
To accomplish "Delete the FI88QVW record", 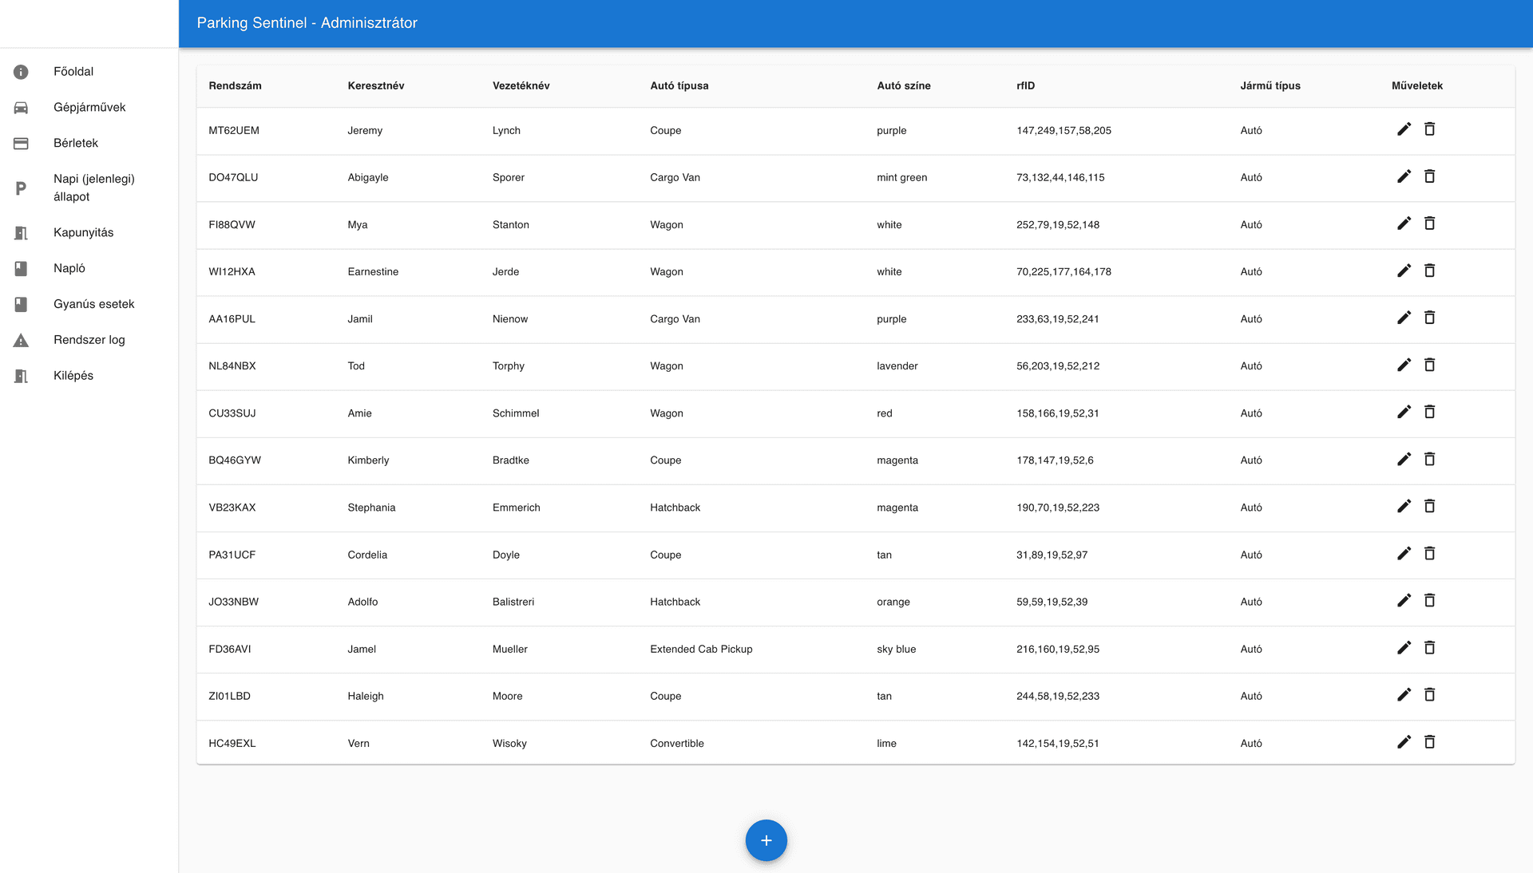I will click(x=1430, y=223).
